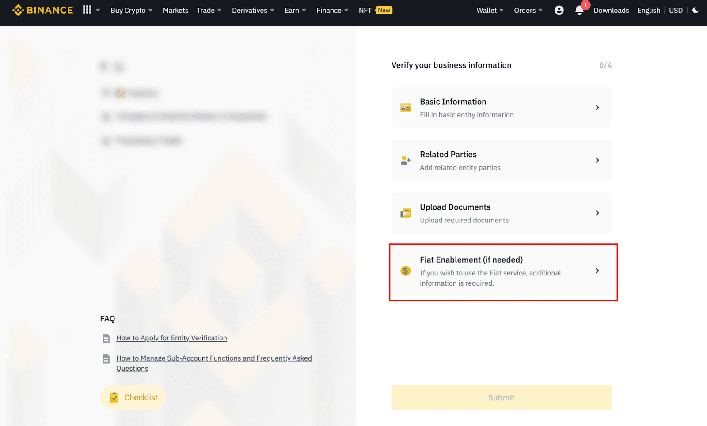Click the red notification count badge
The width and height of the screenshot is (707, 426).
click(585, 5)
